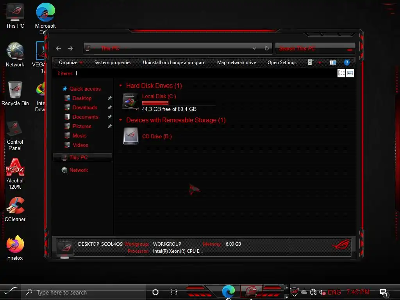Click the Local Disk C usage bar
Screen dimensions: 400x300
[x=179, y=103]
